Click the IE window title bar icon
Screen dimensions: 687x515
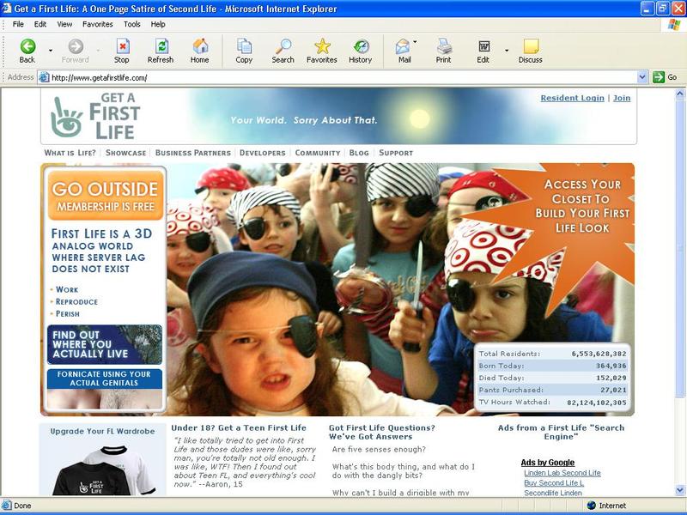point(7,8)
